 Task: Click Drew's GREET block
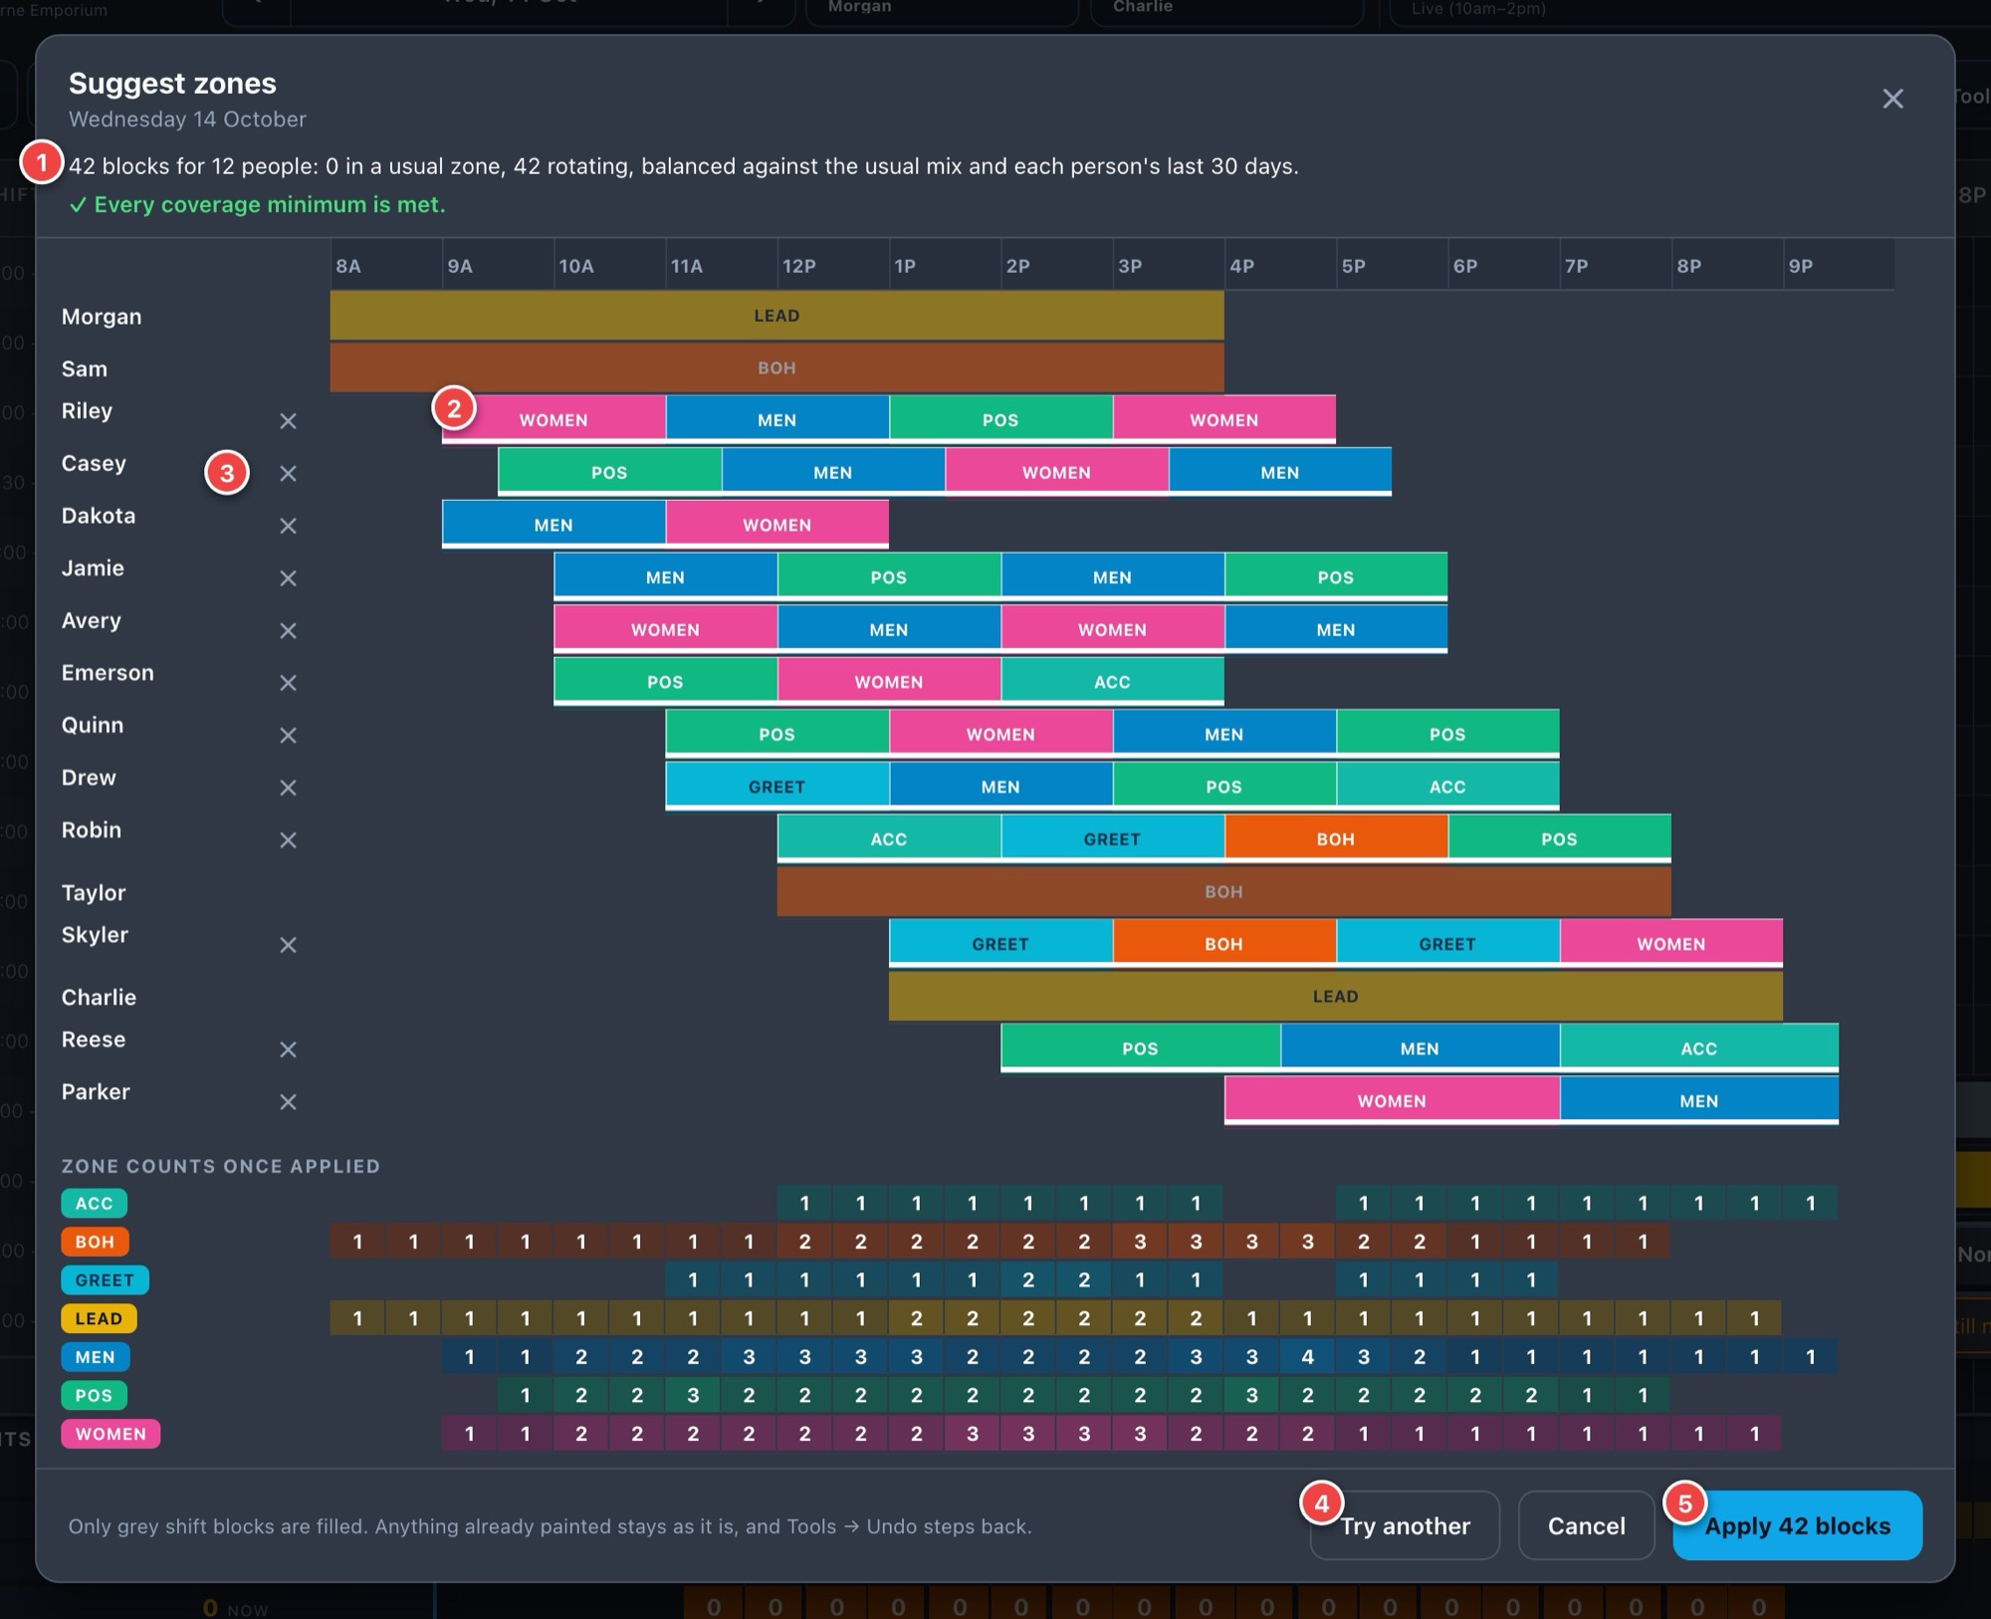coord(776,786)
